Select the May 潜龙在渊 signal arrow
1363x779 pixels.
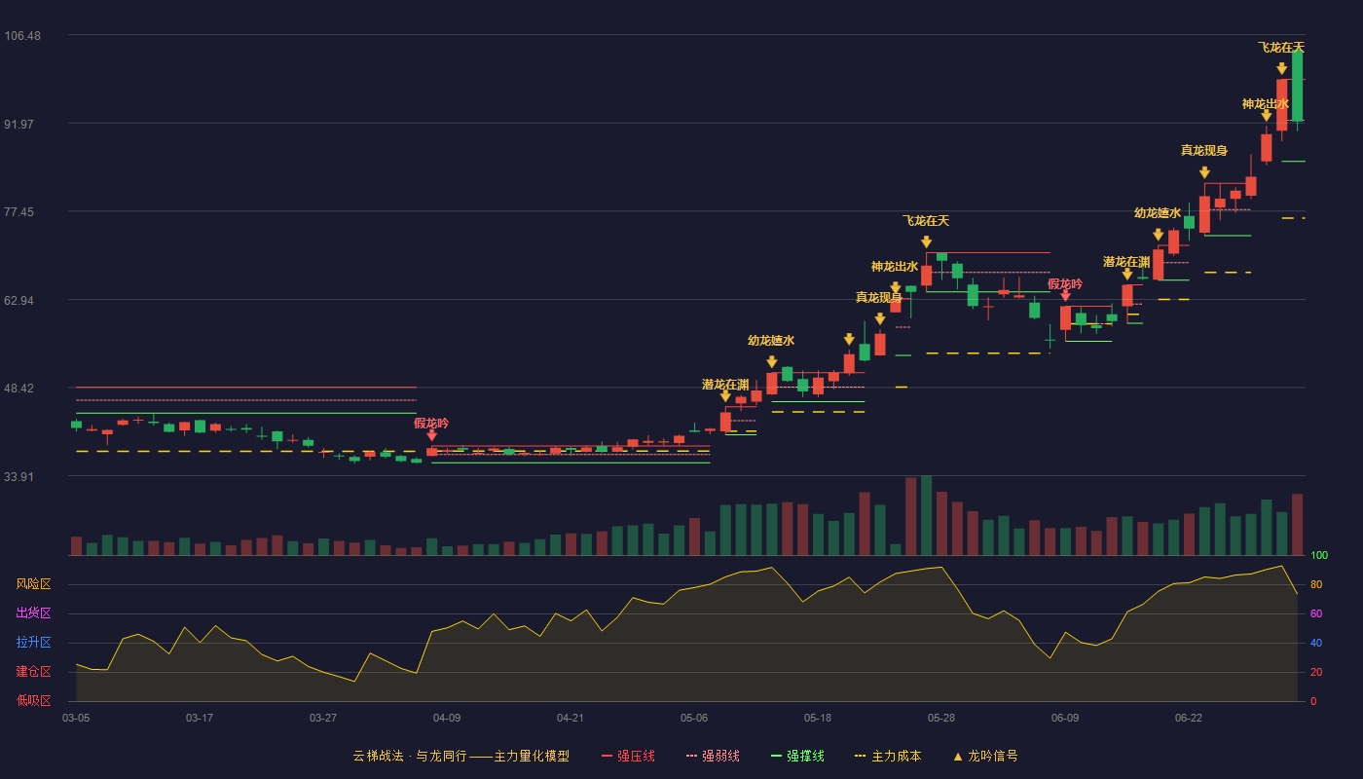coord(725,396)
